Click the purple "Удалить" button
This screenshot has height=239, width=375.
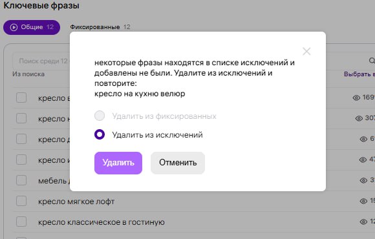(x=118, y=163)
